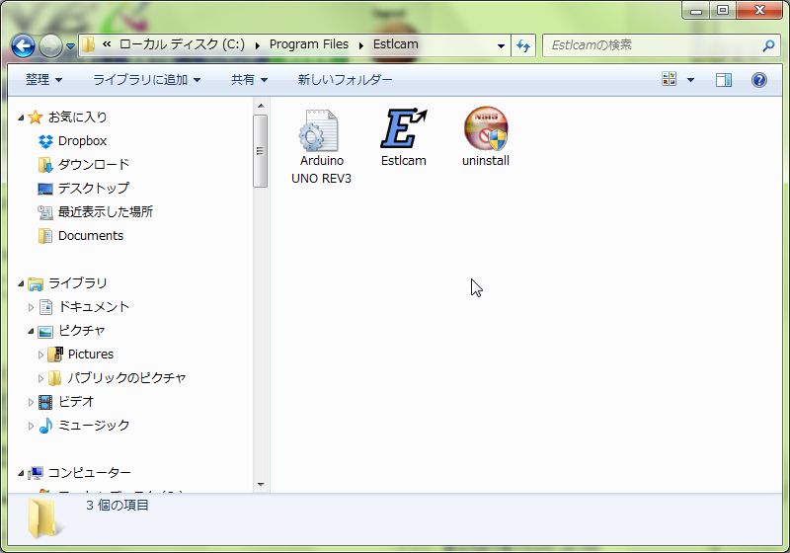This screenshot has width=790, height=553.
Task: Expand the ミュージック library node
Action: (x=32, y=426)
